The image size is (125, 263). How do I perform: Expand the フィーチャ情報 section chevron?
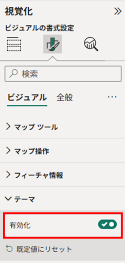tap(8, 175)
